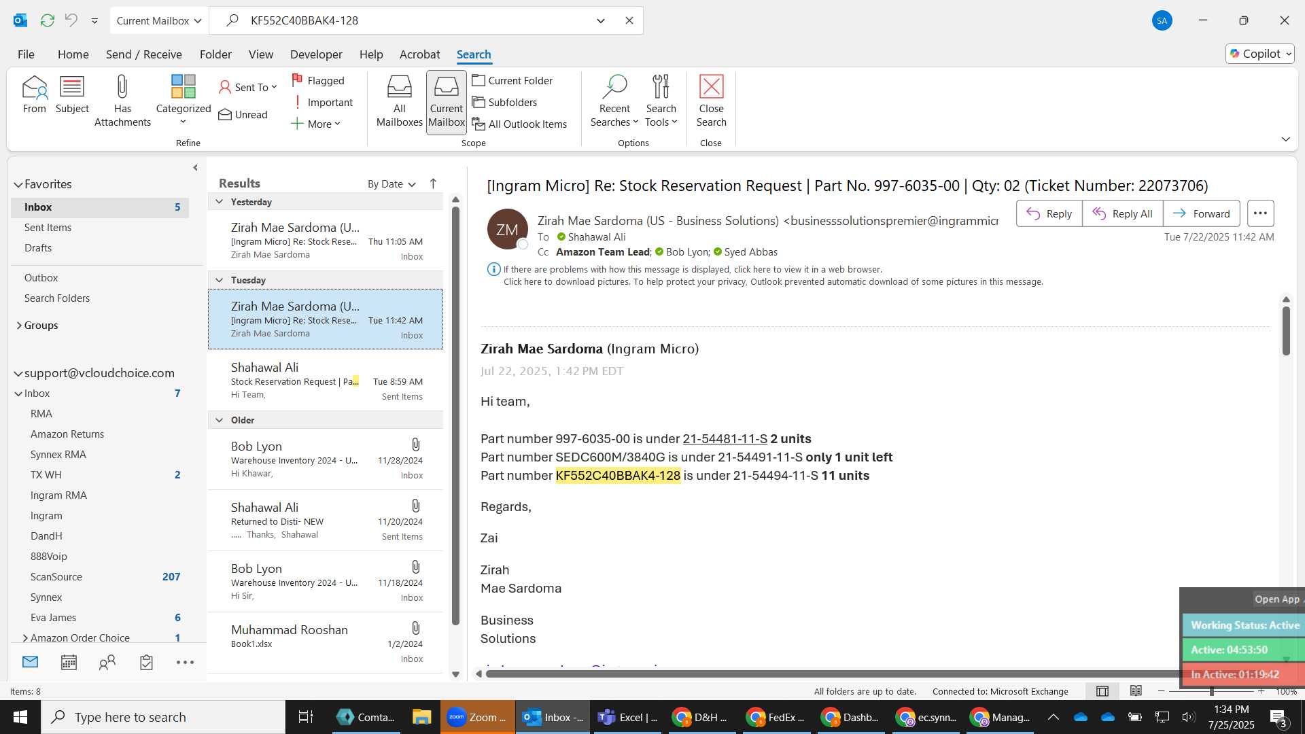1305x734 pixels.
Task: Filter results by Flagged
Action: click(x=318, y=80)
